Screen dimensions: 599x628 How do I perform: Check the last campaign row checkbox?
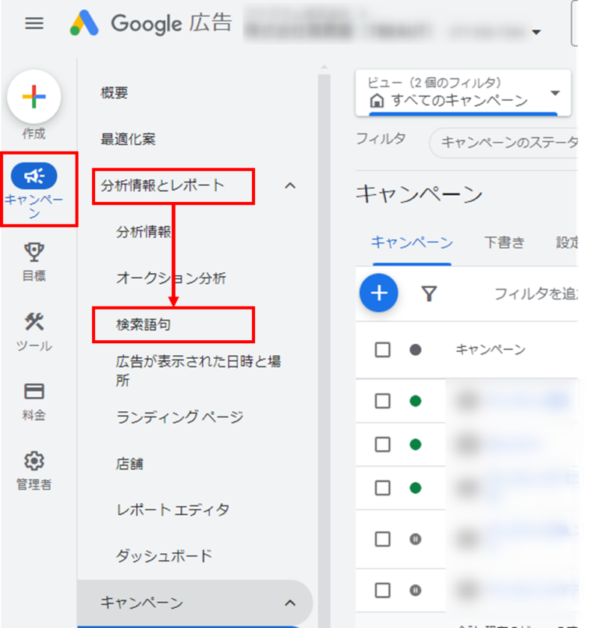[383, 591]
